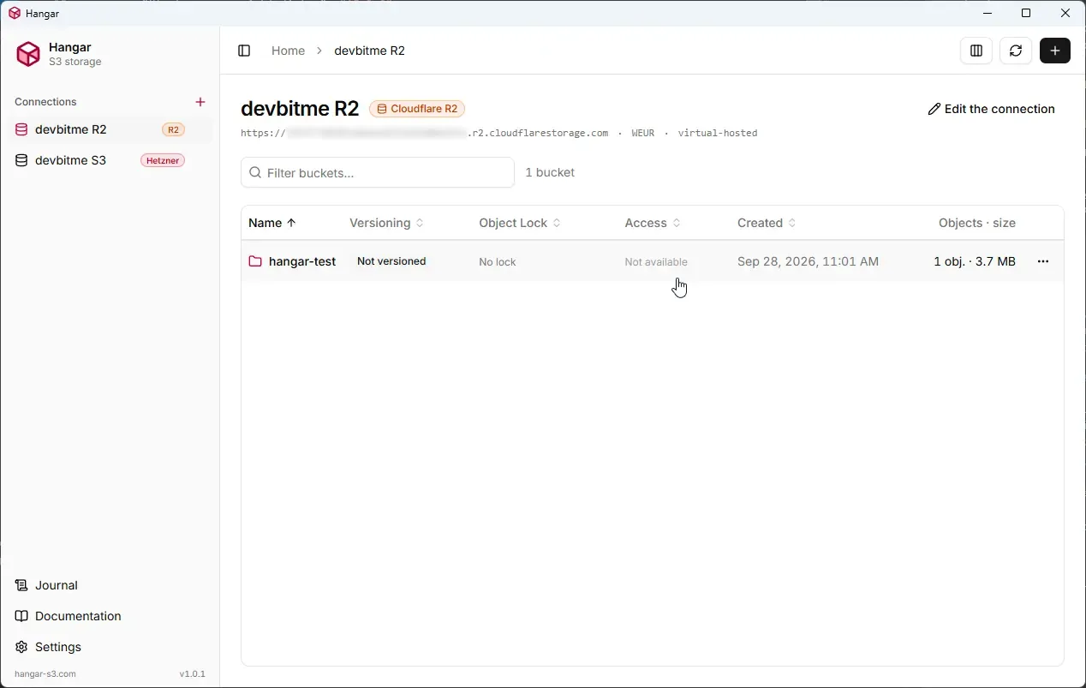
Task: Select the devbitme S3 connection
Action: pos(110,160)
